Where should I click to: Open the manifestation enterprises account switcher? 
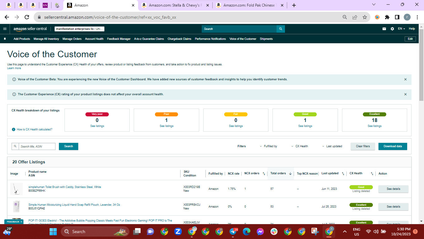point(79,29)
